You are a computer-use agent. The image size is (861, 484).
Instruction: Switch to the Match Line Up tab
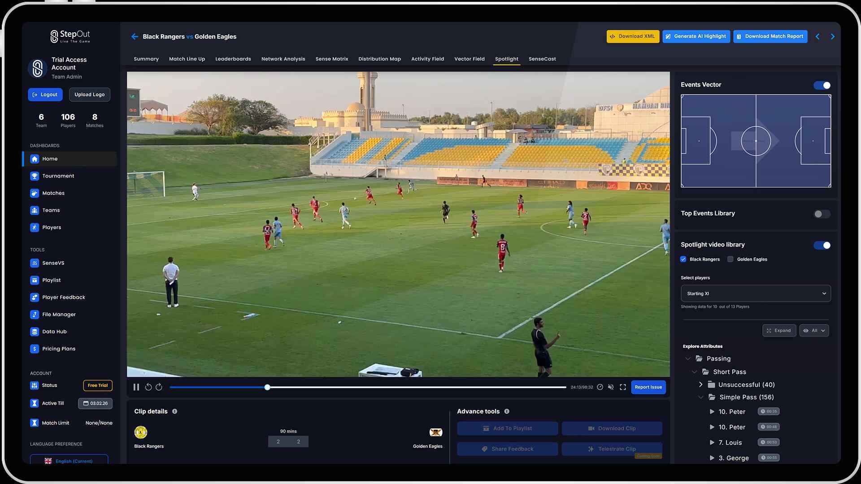click(x=187, y=59)
